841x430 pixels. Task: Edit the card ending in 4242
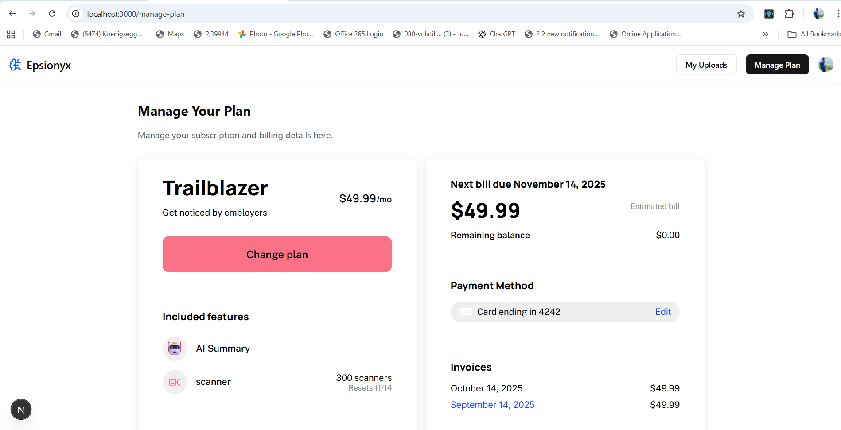(662, 312)
